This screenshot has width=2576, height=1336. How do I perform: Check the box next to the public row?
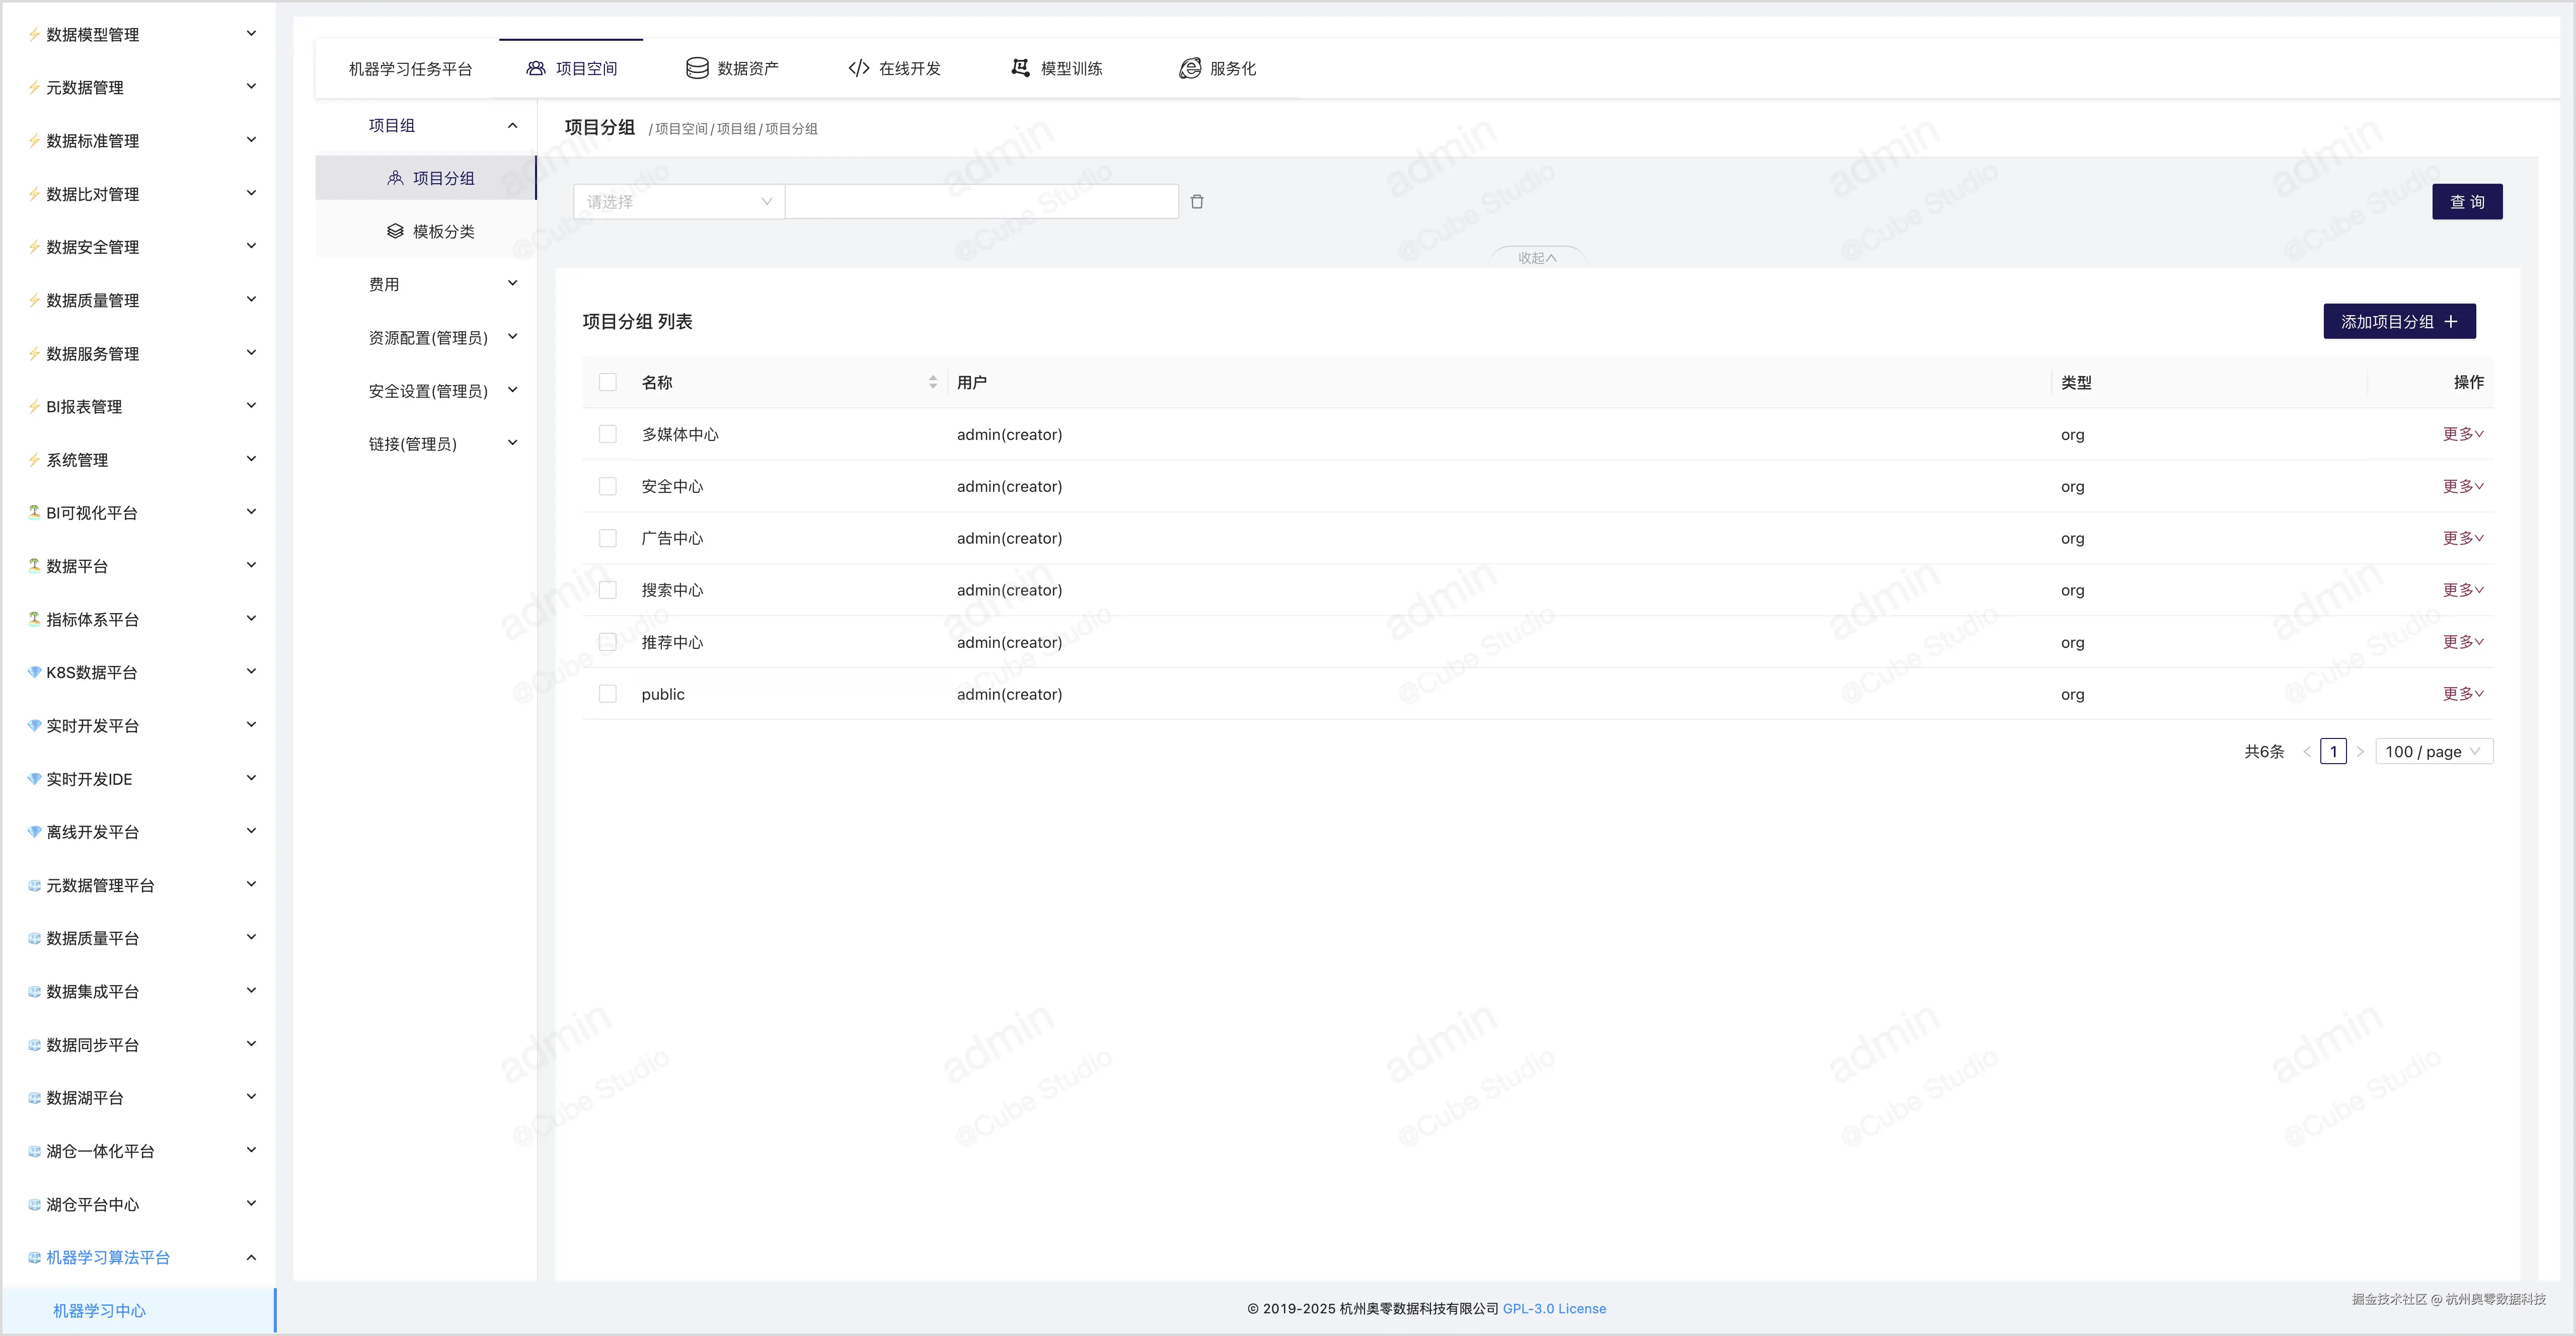608,694
